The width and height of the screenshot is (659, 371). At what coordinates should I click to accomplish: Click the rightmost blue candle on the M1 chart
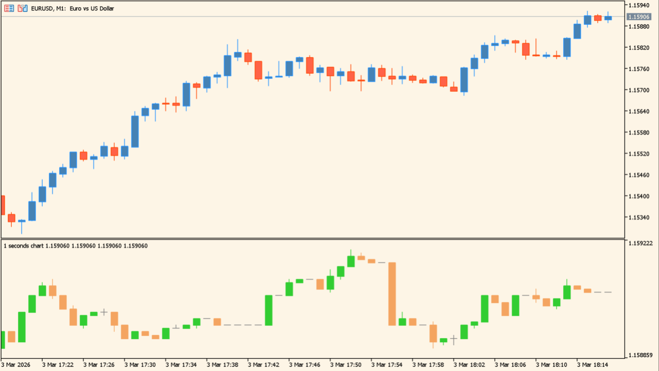(x=607, y=18)
